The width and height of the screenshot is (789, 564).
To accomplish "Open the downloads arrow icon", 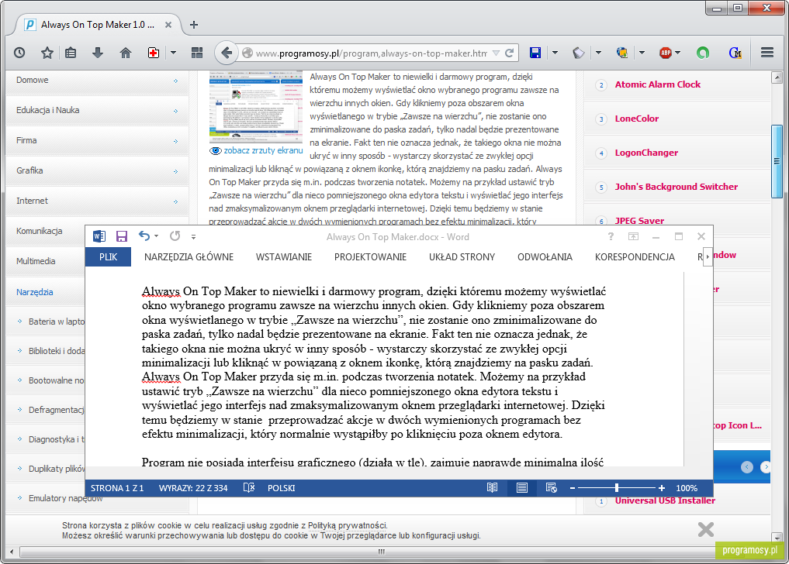I will (98, 52).
